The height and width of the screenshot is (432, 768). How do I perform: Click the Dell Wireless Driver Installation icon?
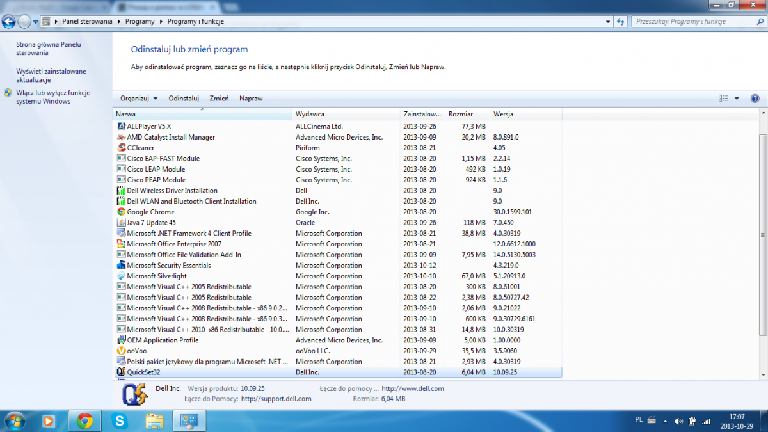tap(122, 191)
